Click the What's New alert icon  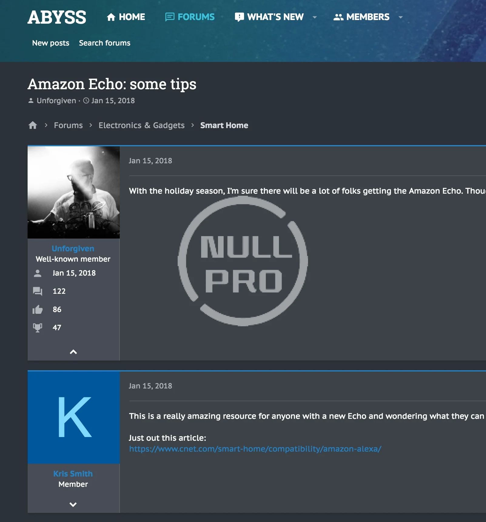(x=239, y=17)
